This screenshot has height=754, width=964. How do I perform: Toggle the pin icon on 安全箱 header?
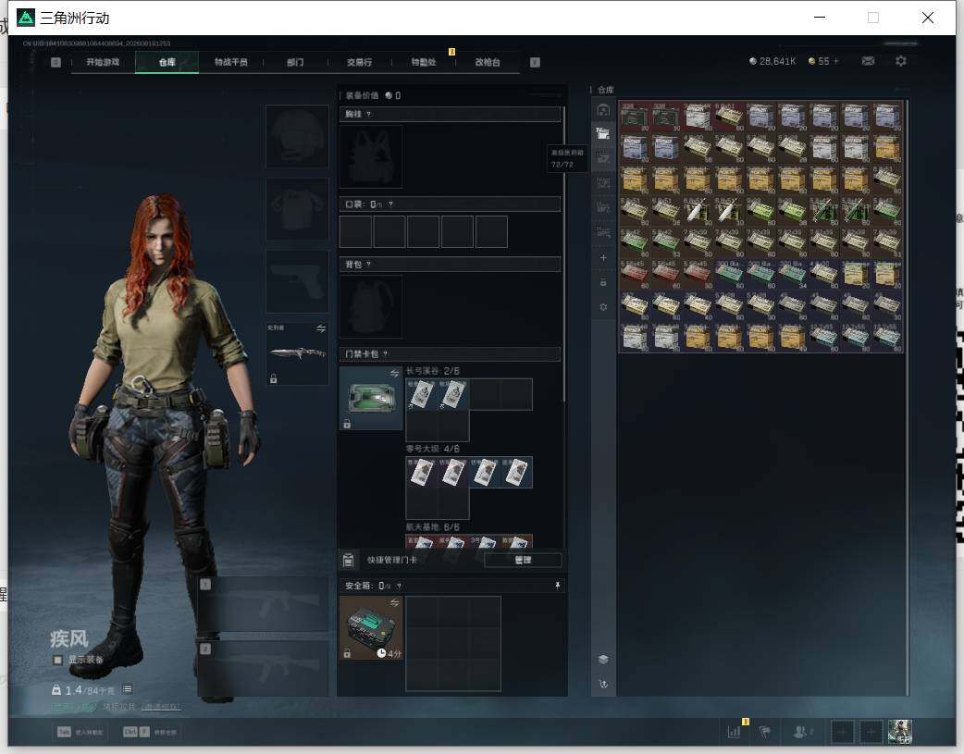tap(558, 586)
